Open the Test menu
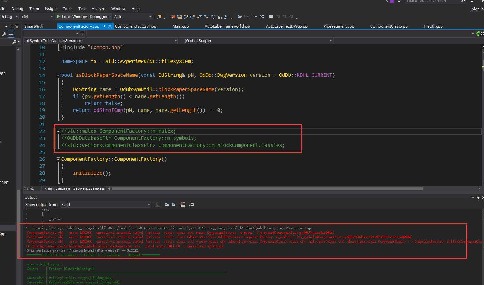The height and width of the screenshot is (285, 484). [x=82, y=9]
